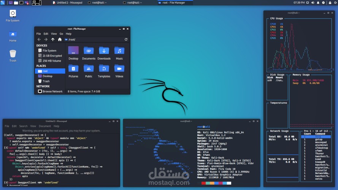Open the Kali applications menu in top panel
Viewport: 338px width, 190px height.
3,3
